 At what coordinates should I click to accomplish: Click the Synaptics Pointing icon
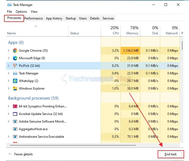click(15, 106)
